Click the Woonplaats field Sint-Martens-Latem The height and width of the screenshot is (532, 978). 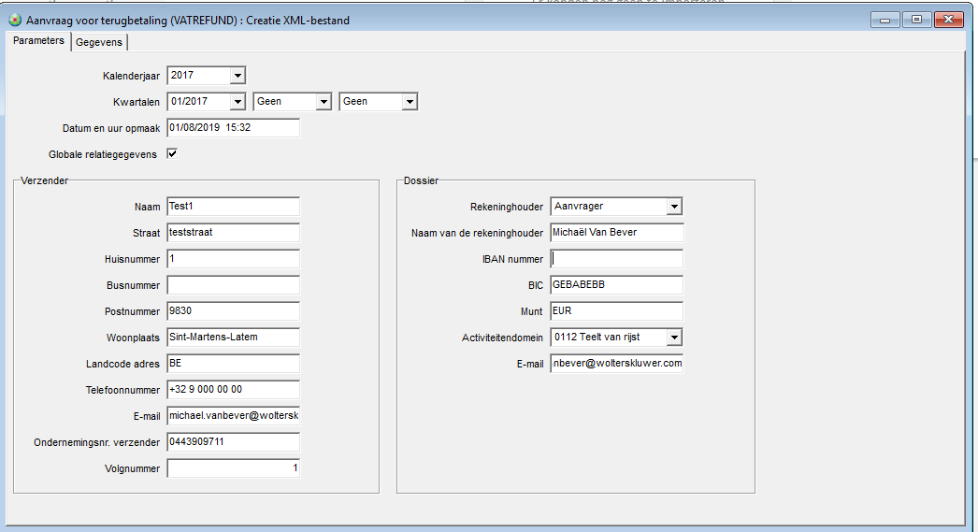coord(233,338)
